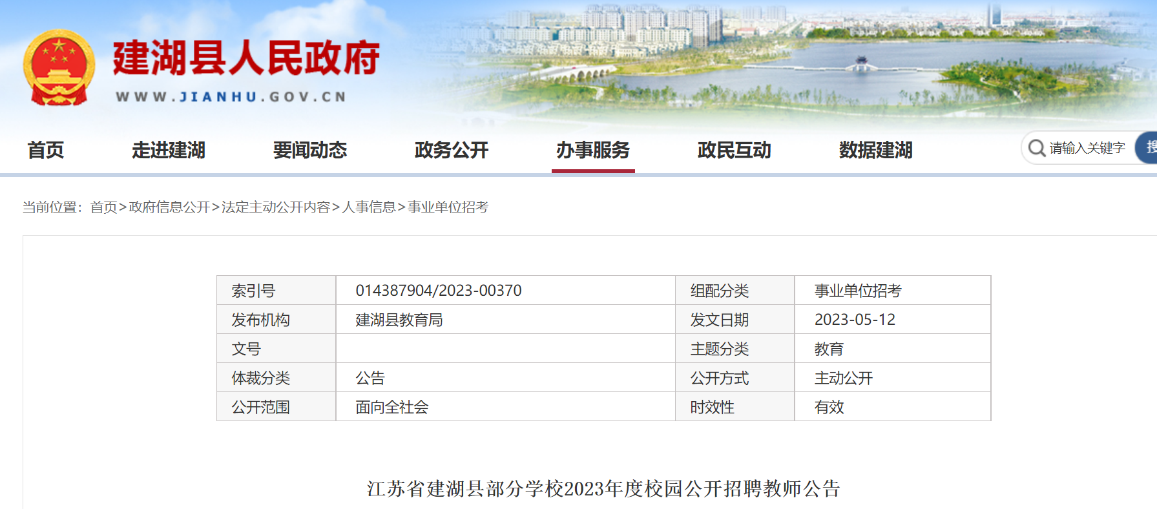This screenshot has height=509, width=1157.
Task: Click 事业单位招考 breadcrumb link
Action: (x=448, y=207)
